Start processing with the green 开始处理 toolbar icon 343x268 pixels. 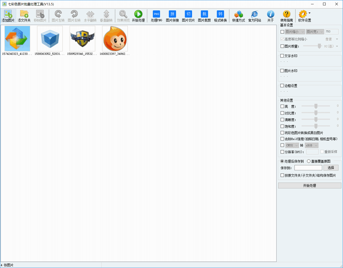pos(138,16)
